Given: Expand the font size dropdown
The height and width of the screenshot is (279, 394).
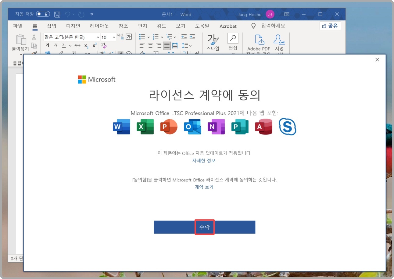Looking at the screenshot, I should 113,37.
